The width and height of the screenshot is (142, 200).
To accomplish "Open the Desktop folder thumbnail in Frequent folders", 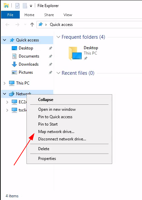I will coord(75,53).
